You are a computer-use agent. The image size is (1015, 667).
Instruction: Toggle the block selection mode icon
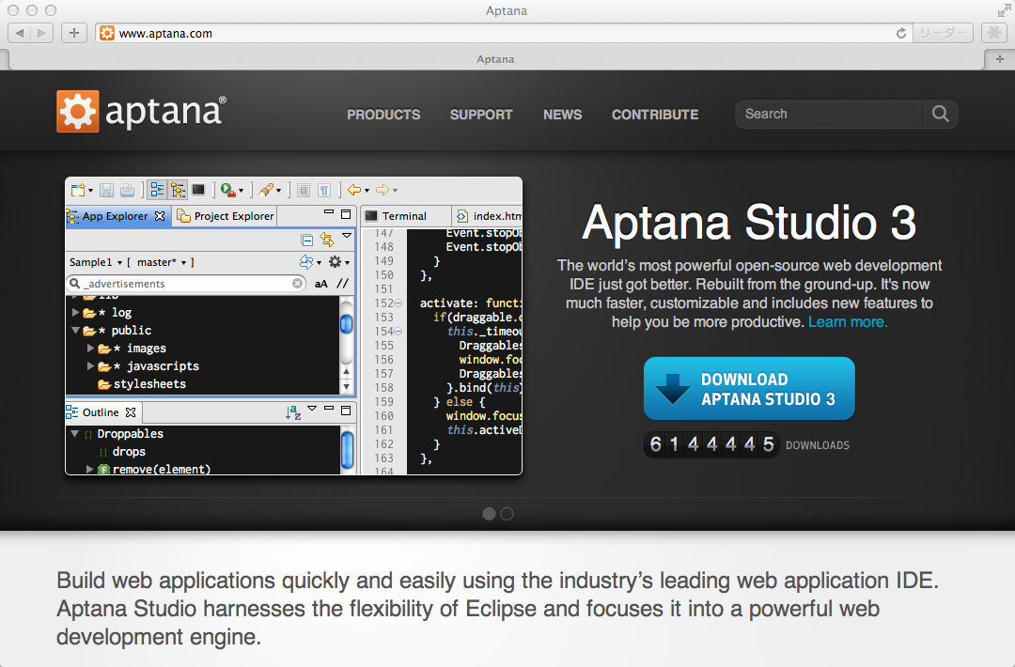tap(303, 190)
